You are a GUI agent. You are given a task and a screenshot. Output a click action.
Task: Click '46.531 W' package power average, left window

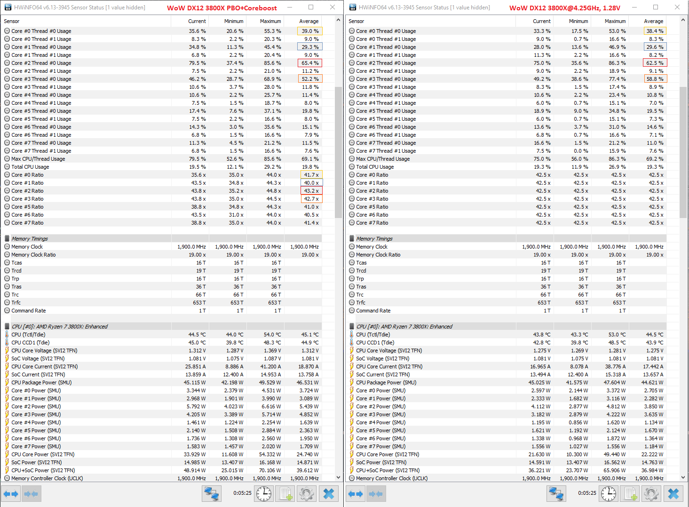(308, 382)
